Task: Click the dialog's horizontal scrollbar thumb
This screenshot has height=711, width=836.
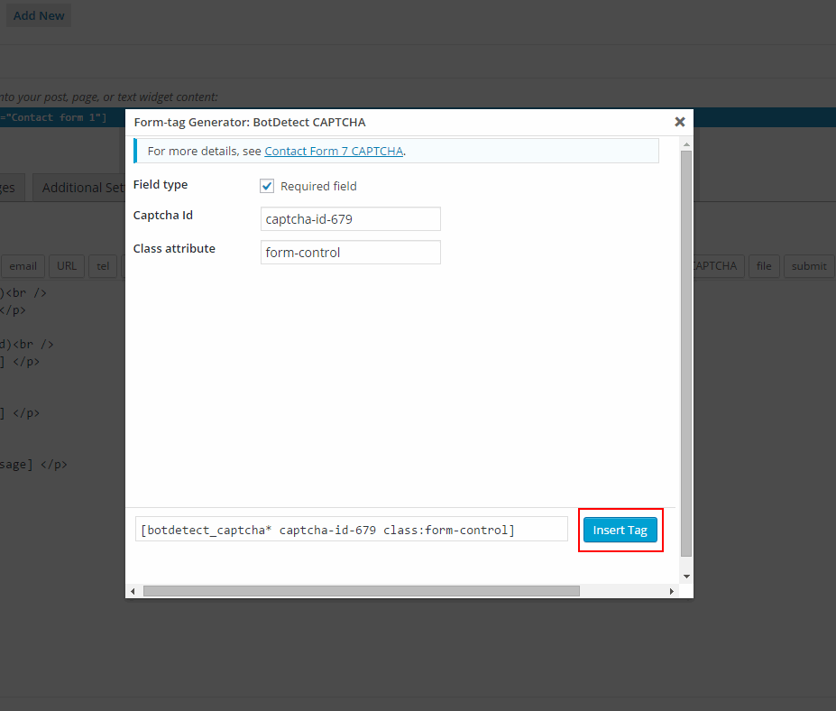Action: [361, 591]
